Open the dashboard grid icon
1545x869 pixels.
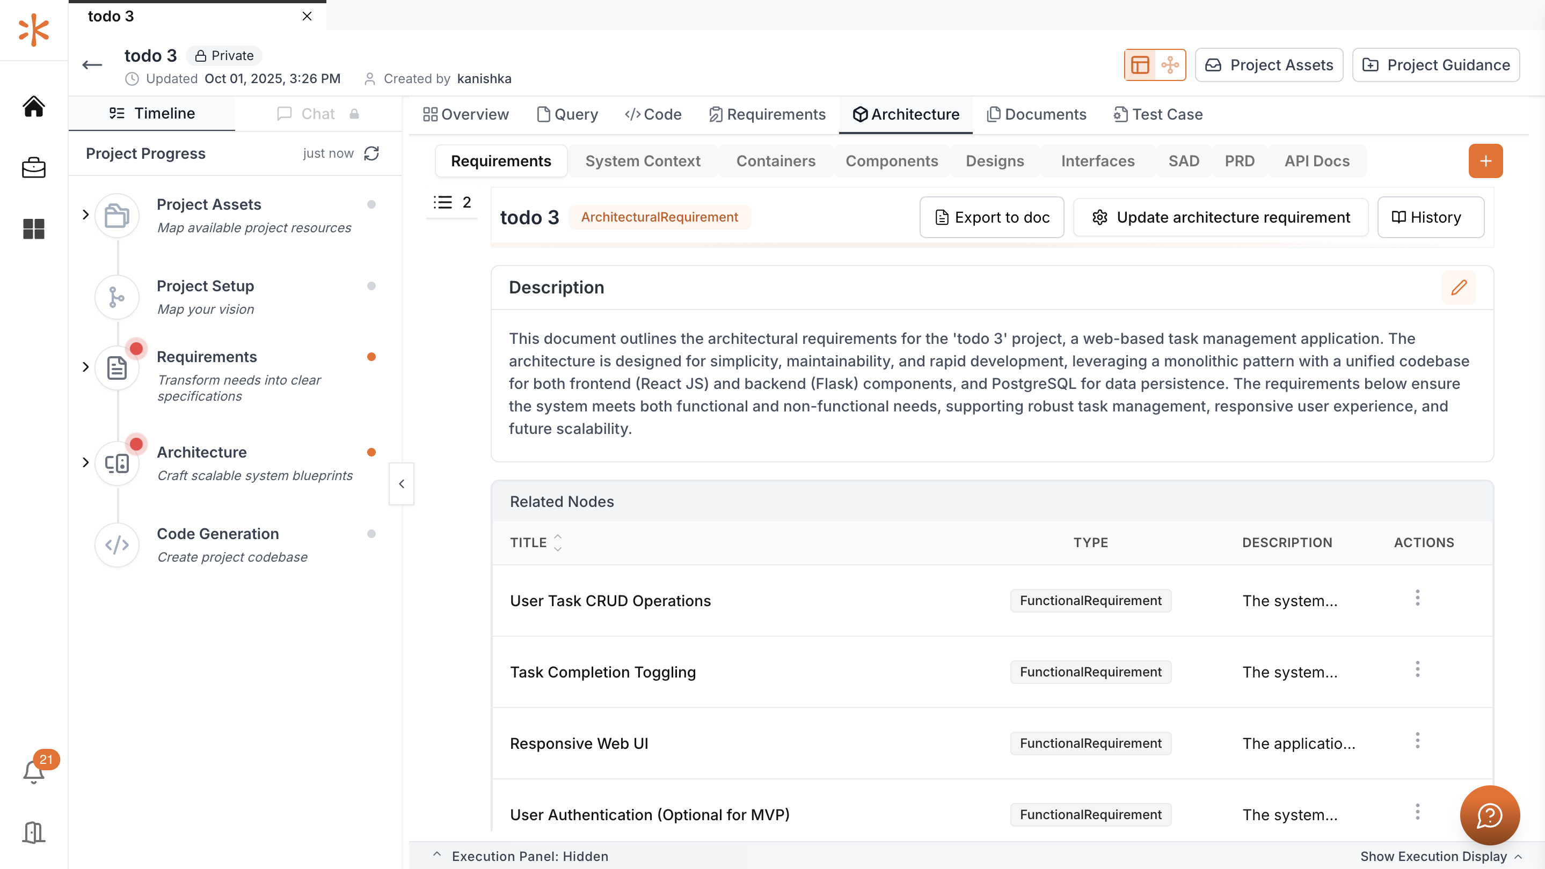pos(34,229)
